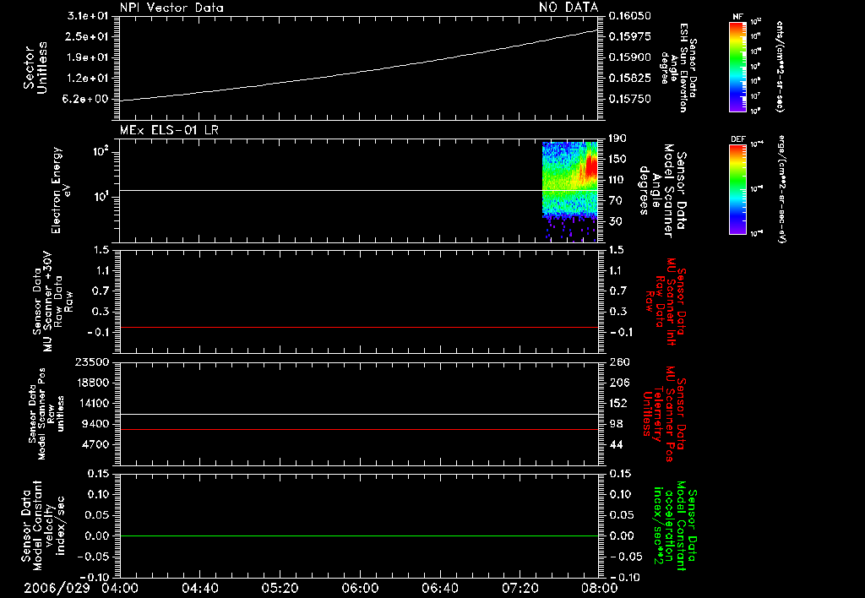This screenshot has width=865, height=598.
Task: Click the 'Model Scanner Pos Raw unitless' axis label
Action: [46, 414]
